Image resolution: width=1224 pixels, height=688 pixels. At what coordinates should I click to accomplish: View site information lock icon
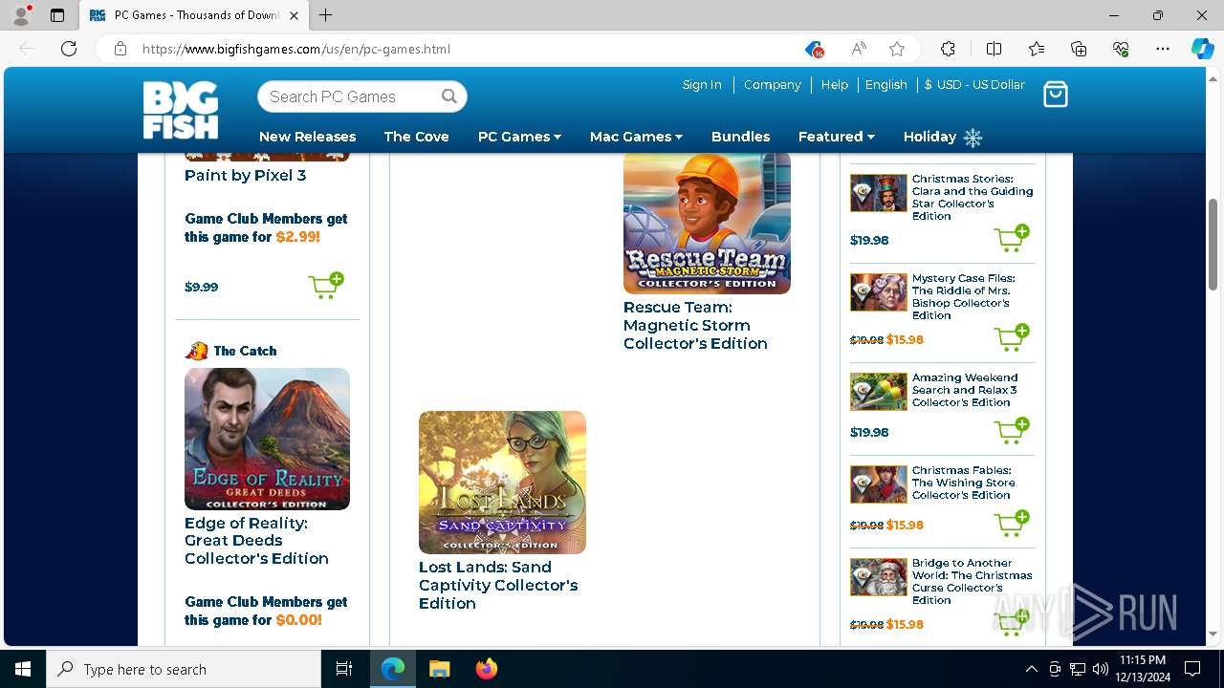[x=120, y=49]
